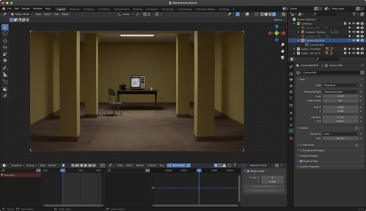Click the Cursor to Selection button

point(264,186)
